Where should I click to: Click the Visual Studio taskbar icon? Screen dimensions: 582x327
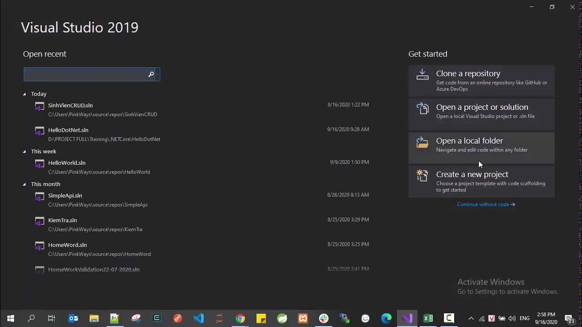(x=407, y=318)
